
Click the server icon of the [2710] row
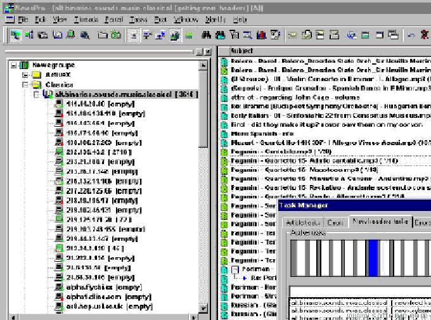click(59, 151)
